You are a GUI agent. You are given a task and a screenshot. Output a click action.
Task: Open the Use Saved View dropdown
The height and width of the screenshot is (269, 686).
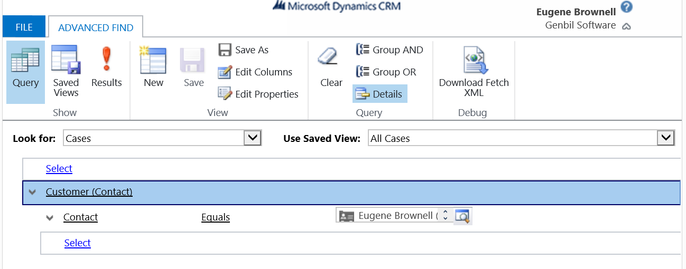(666, 138)
